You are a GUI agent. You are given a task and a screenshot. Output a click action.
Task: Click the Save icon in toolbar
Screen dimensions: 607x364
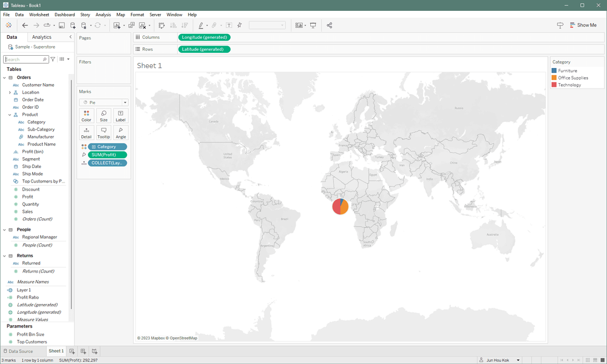tap(61, 25)
